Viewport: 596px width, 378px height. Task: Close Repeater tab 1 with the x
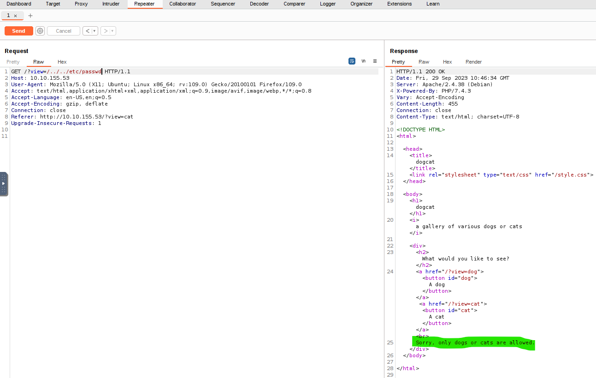tap(15, 16)
